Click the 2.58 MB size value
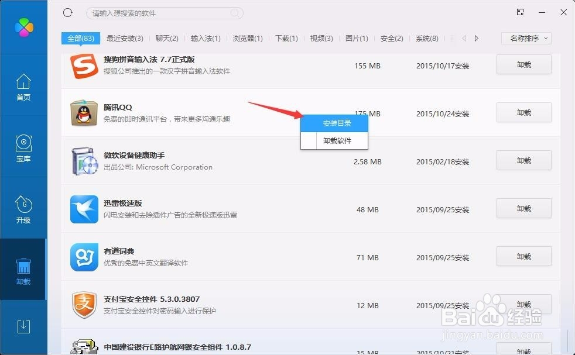Viewport: 575px width, 355px height. [368, 162]
